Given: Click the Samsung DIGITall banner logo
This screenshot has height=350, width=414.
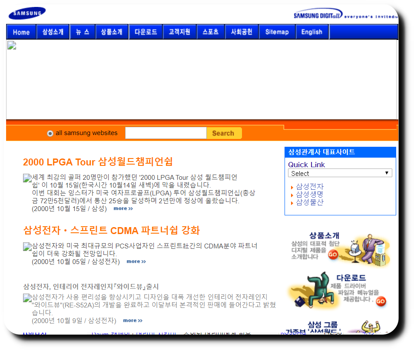Looking at the screenshot, I should click(345, 14).
